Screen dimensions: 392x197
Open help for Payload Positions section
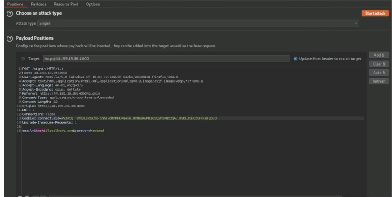tap(9, 39)
